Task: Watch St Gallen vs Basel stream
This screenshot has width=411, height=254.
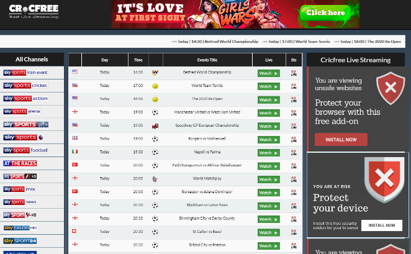Action: (x=269, y=232)
